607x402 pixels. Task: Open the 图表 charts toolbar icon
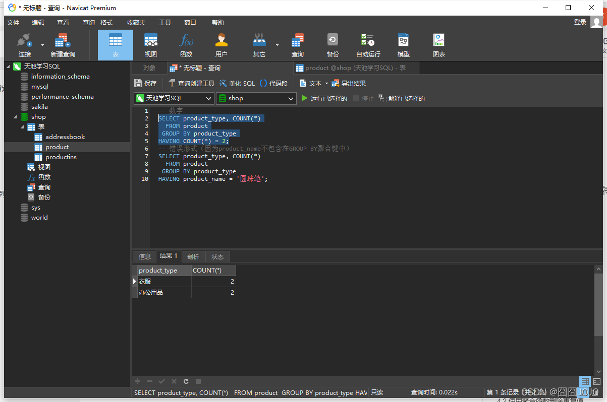pos(439,45)
